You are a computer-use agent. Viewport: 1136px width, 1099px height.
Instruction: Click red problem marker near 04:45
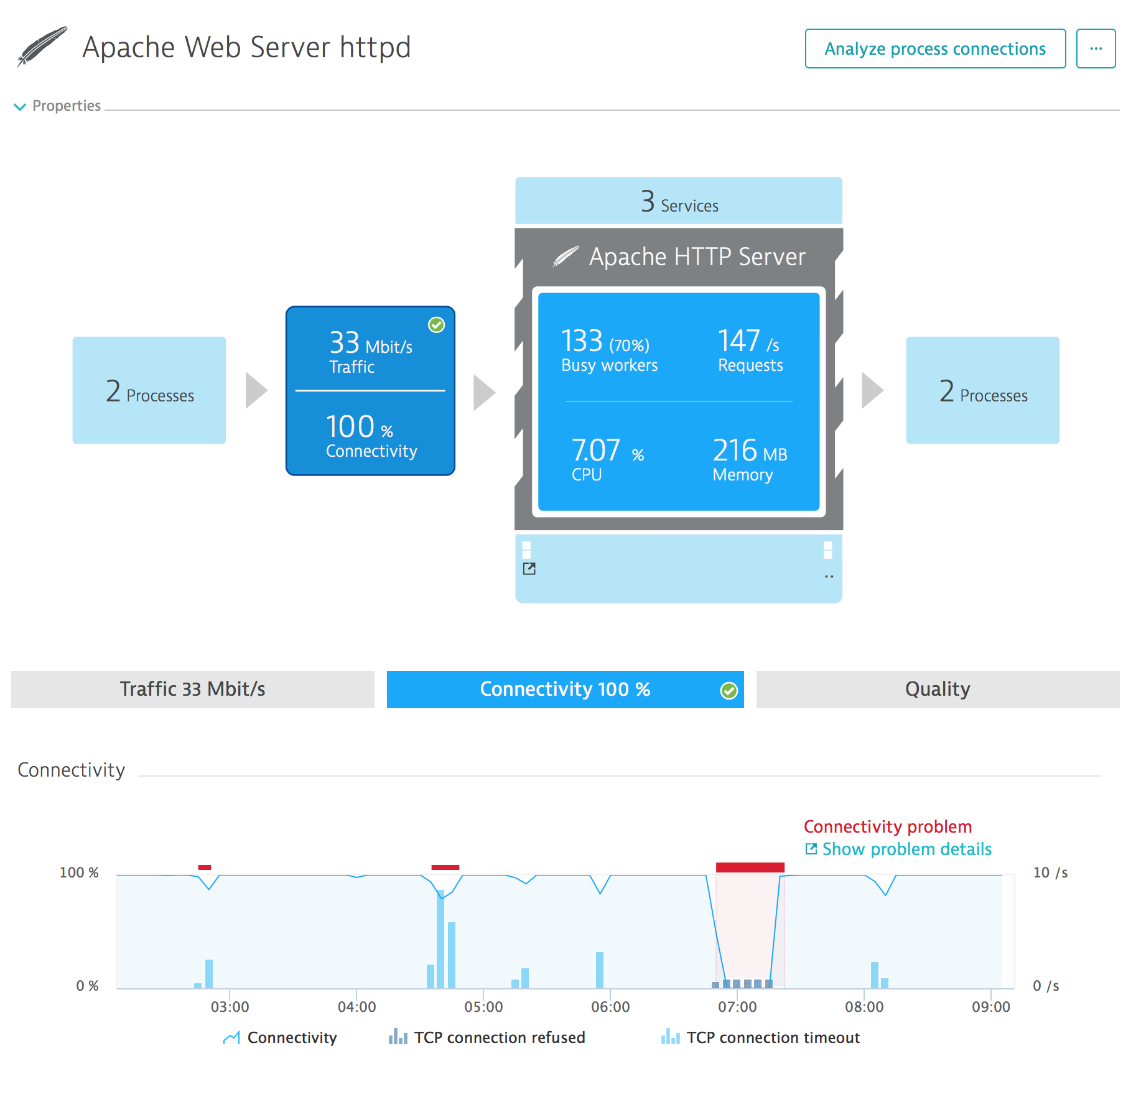click(x=445, y=867)
